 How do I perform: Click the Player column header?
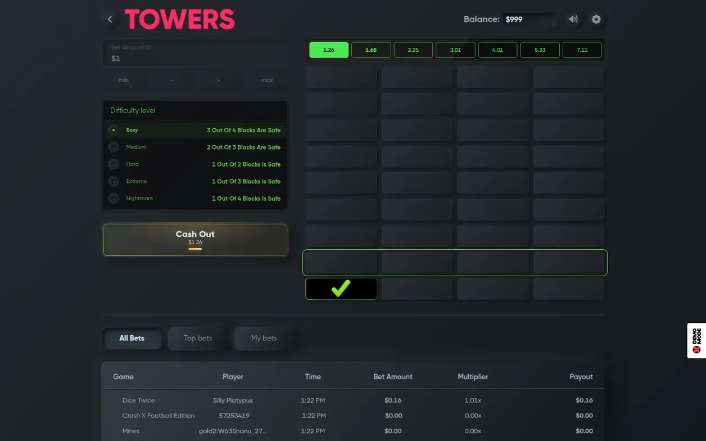point(233,377)
